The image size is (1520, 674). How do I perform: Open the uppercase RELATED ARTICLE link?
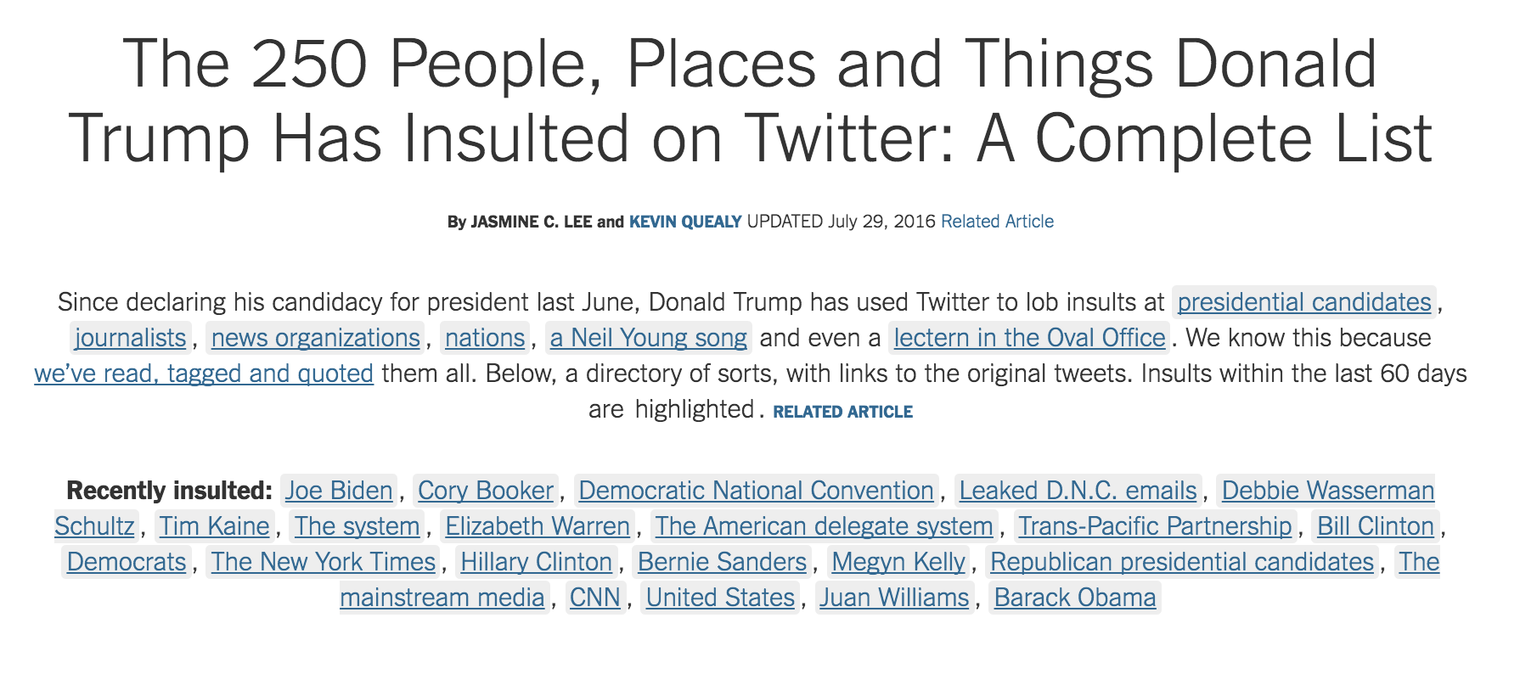[x=842, y=412]
